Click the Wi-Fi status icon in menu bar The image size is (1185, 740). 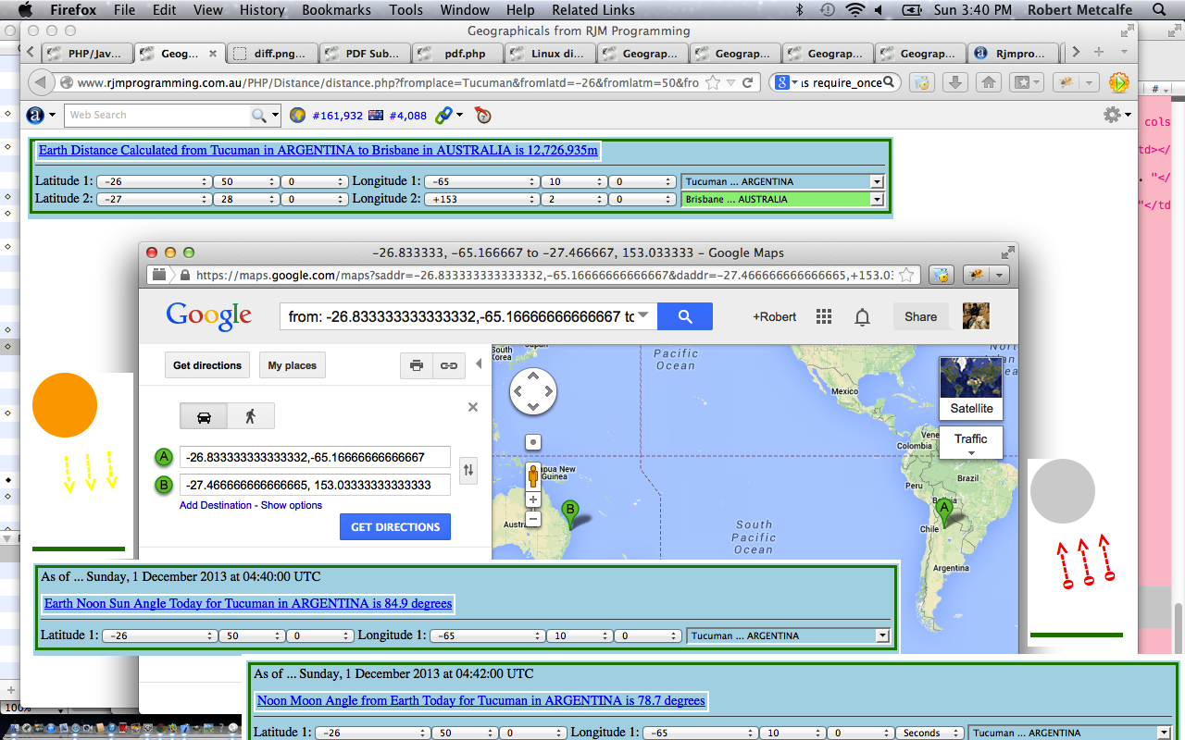pyautogui.click(x=854, y=10)
